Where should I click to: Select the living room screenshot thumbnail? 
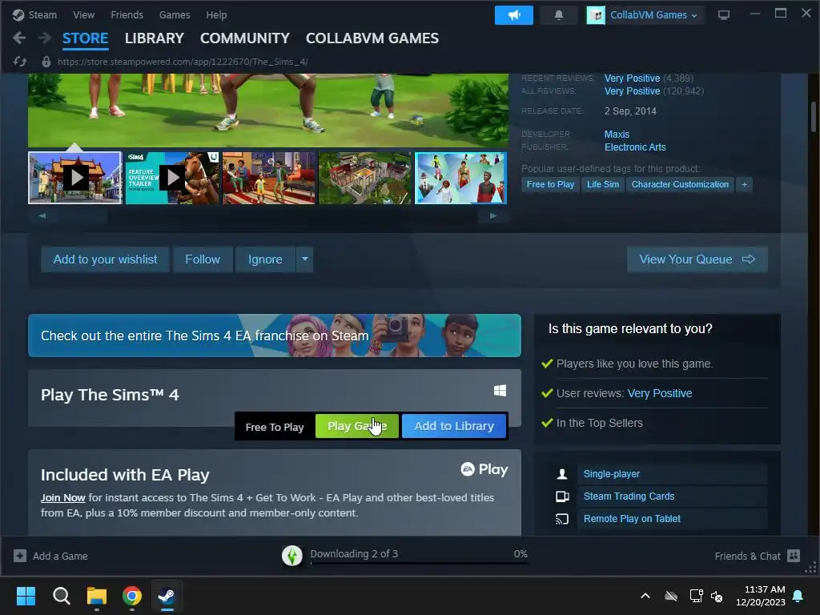269,178
